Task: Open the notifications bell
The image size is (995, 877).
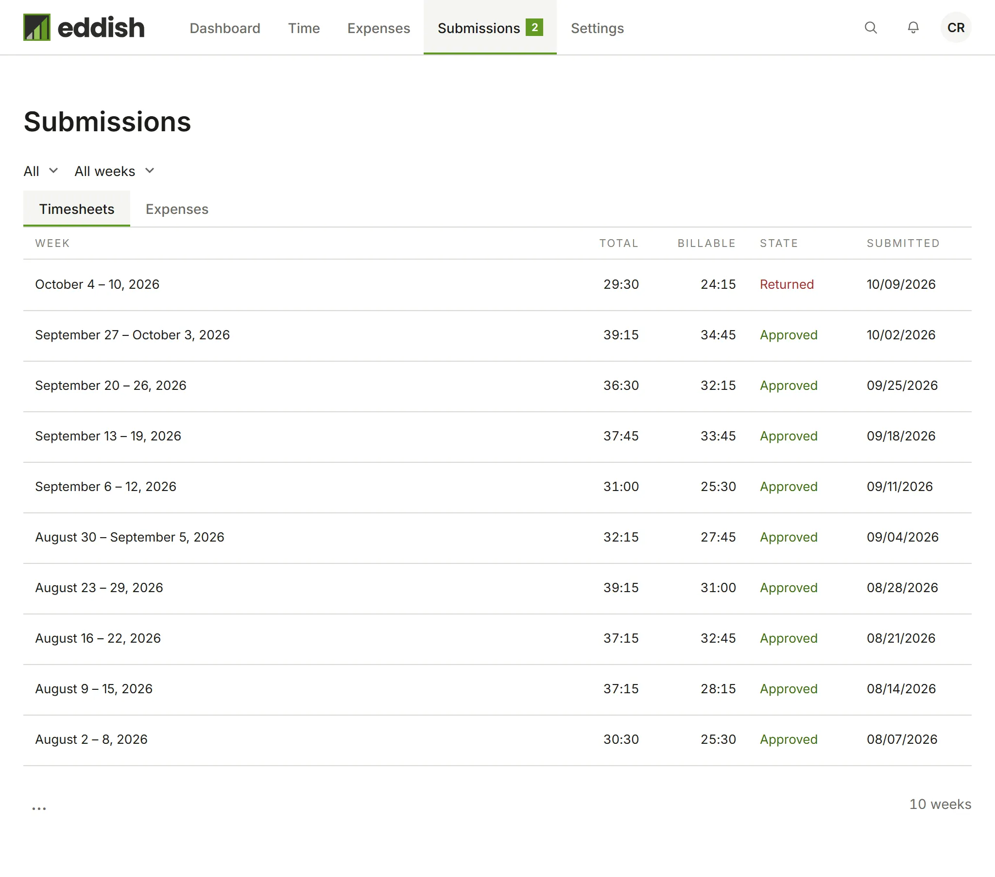Action: pyautogui.click(x=913, y=28)
